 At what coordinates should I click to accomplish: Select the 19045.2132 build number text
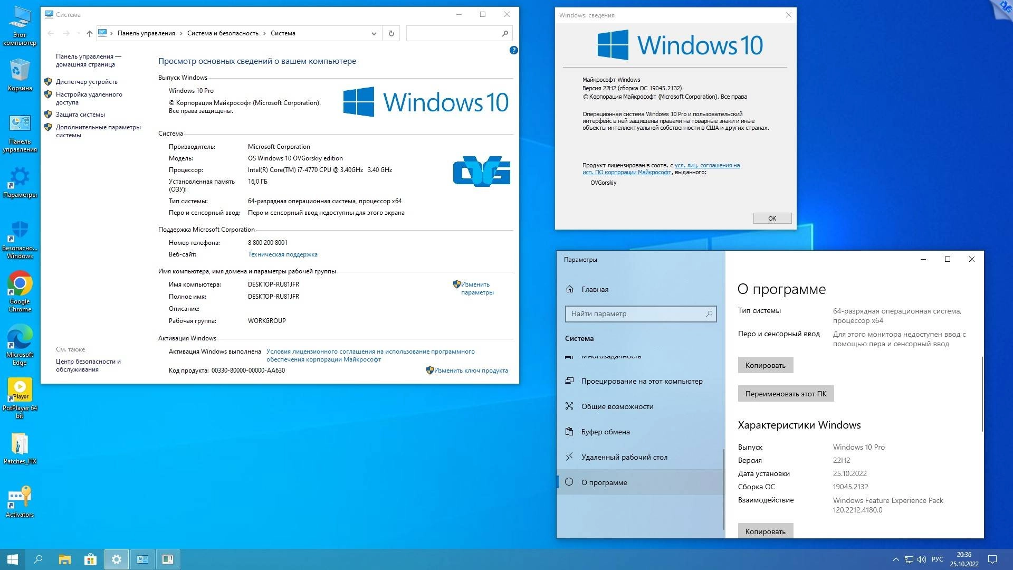(850, 487)
